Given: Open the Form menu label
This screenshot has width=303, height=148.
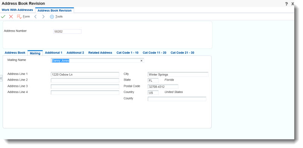Looking at the screenshot, I should pos(26,17).
